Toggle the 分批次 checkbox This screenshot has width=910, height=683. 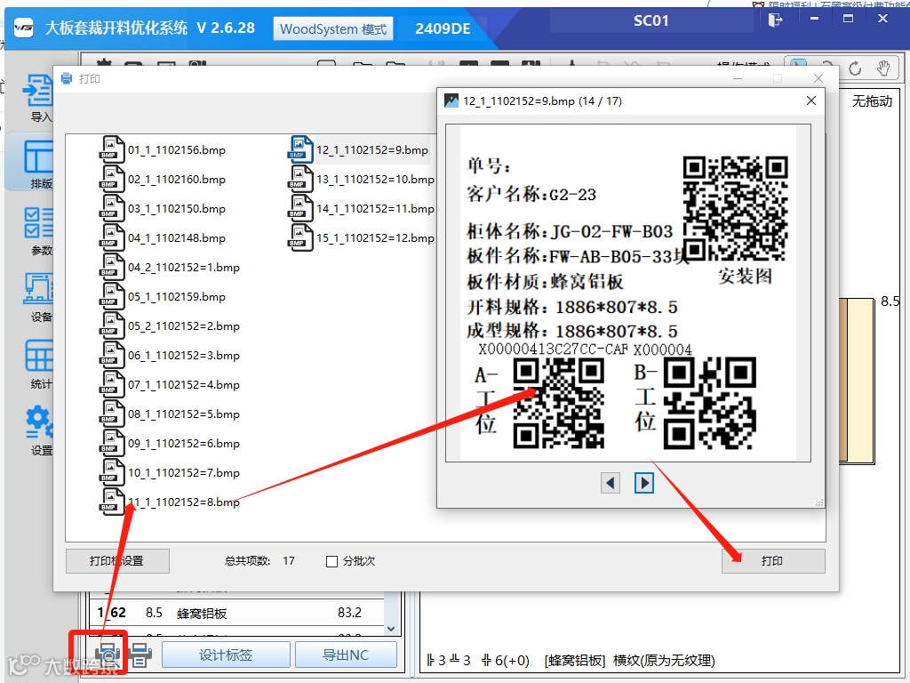point(332,561)
